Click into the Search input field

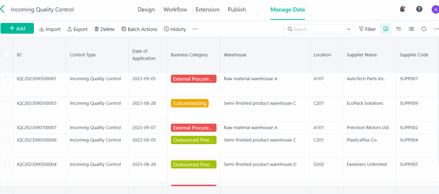coord(317,29)
